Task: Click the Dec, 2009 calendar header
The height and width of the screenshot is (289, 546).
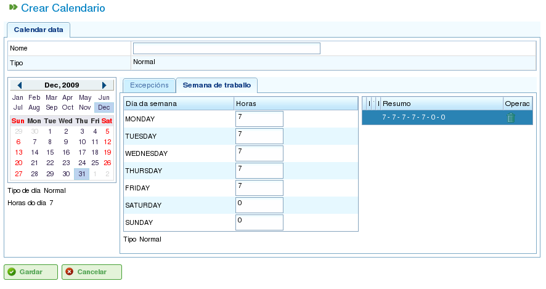Action: [x=62, y=86]
